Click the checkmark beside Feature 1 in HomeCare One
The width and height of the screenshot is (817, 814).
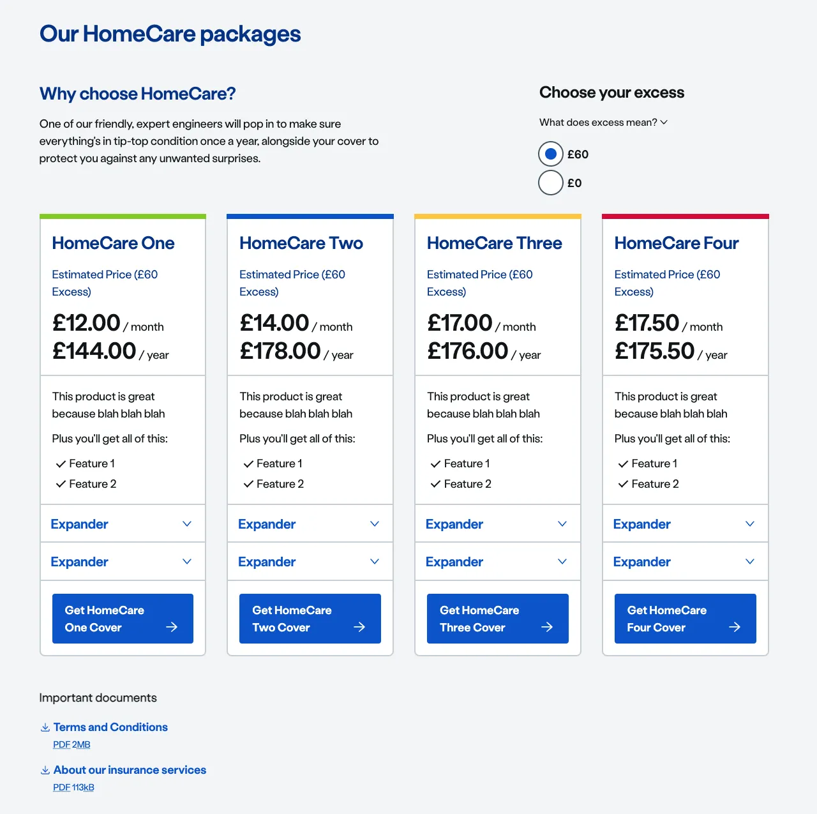[61, 464]
